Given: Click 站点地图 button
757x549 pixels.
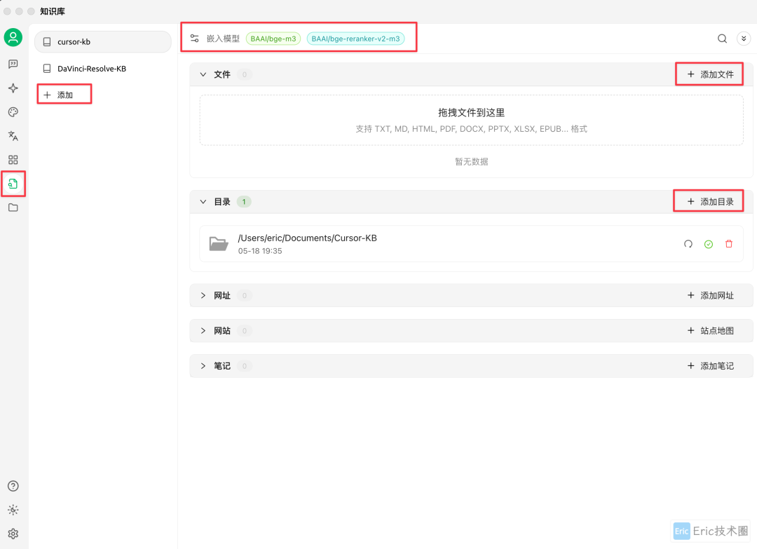Looking at the screenshot, I should (x=710, y=331).
